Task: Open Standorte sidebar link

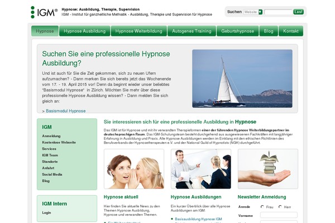Action: pyautogui.click(x=50, y=162)
